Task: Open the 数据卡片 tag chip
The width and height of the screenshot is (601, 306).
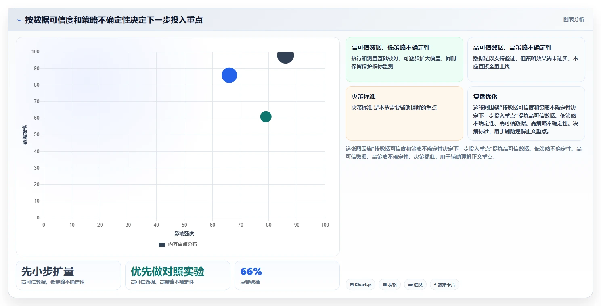Action: [x=444, y=285]
